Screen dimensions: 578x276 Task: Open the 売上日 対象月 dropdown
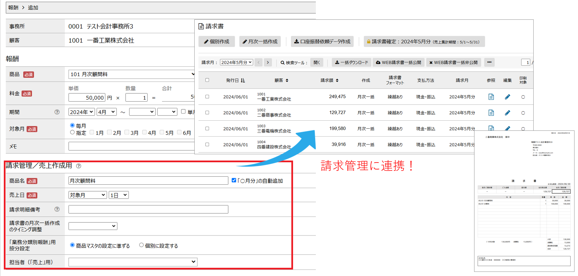[x=88, y=195]
